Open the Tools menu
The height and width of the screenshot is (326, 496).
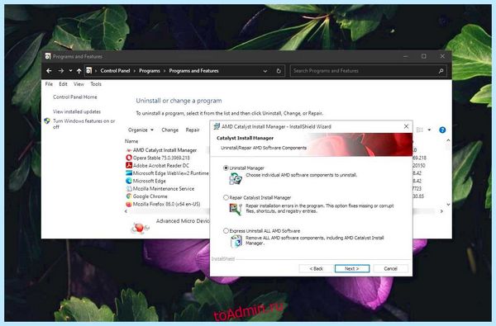click(x=96, y=84)
